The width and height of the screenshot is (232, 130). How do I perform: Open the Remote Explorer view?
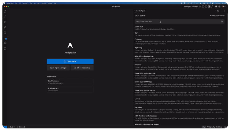click(x=5, y=33)
